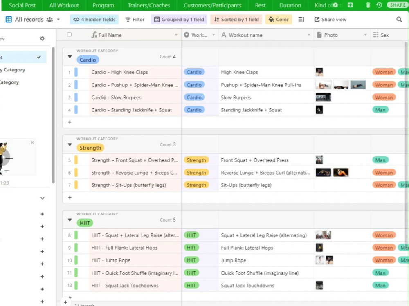Viewport: 409px width, 306px height.
Task: Switch to the Duration tab
Action: coord(290,5)
